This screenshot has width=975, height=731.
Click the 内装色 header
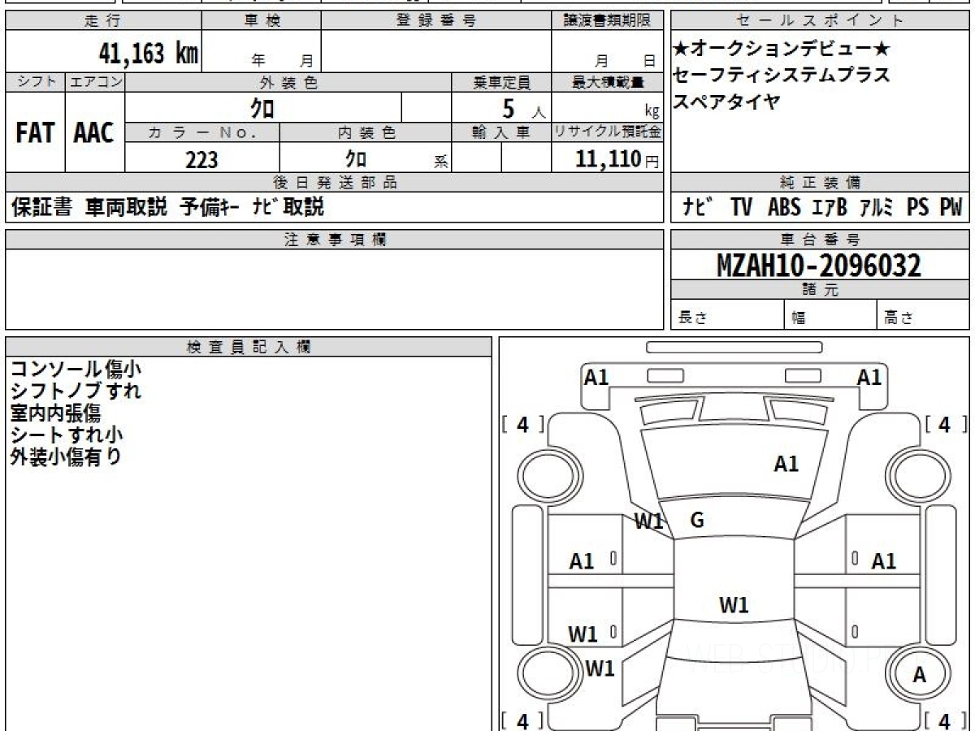click(x=366, y=133)
